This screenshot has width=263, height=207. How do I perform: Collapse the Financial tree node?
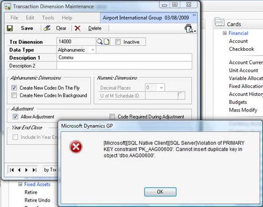tap(225, 33)
